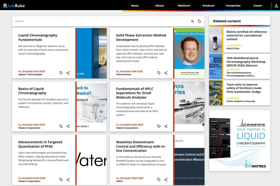The width and height of the screenshot is (280, 186).
Task: Click the Waters logo image on PFAS card
Action: point(92,160)
